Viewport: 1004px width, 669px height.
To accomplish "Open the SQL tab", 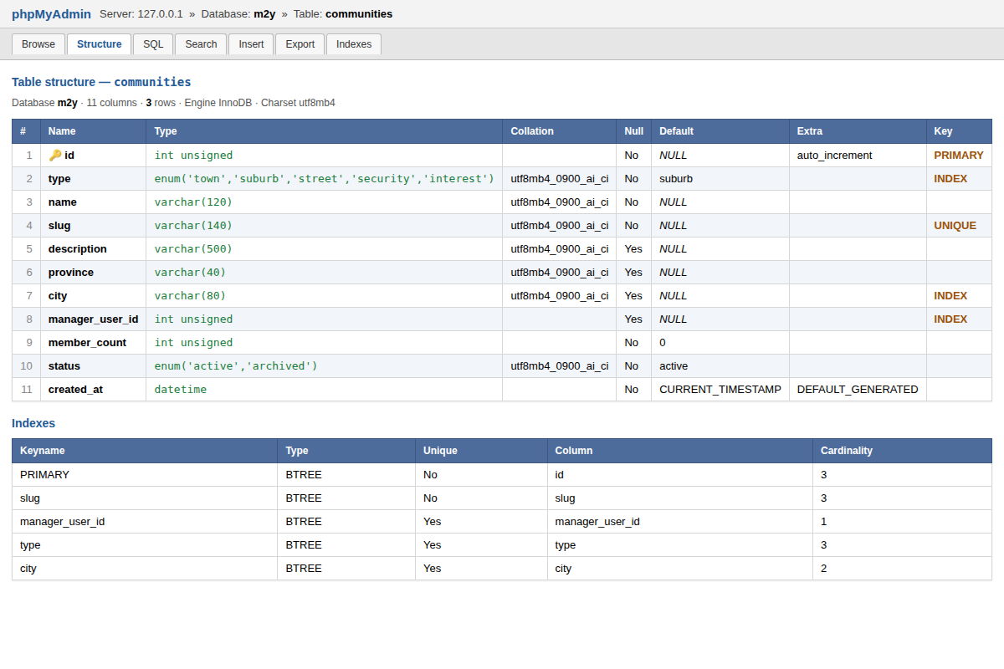I will pos(153,44).
